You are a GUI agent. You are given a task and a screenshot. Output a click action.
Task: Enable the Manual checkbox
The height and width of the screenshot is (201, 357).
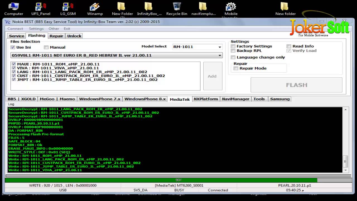(x=46, y=47)
